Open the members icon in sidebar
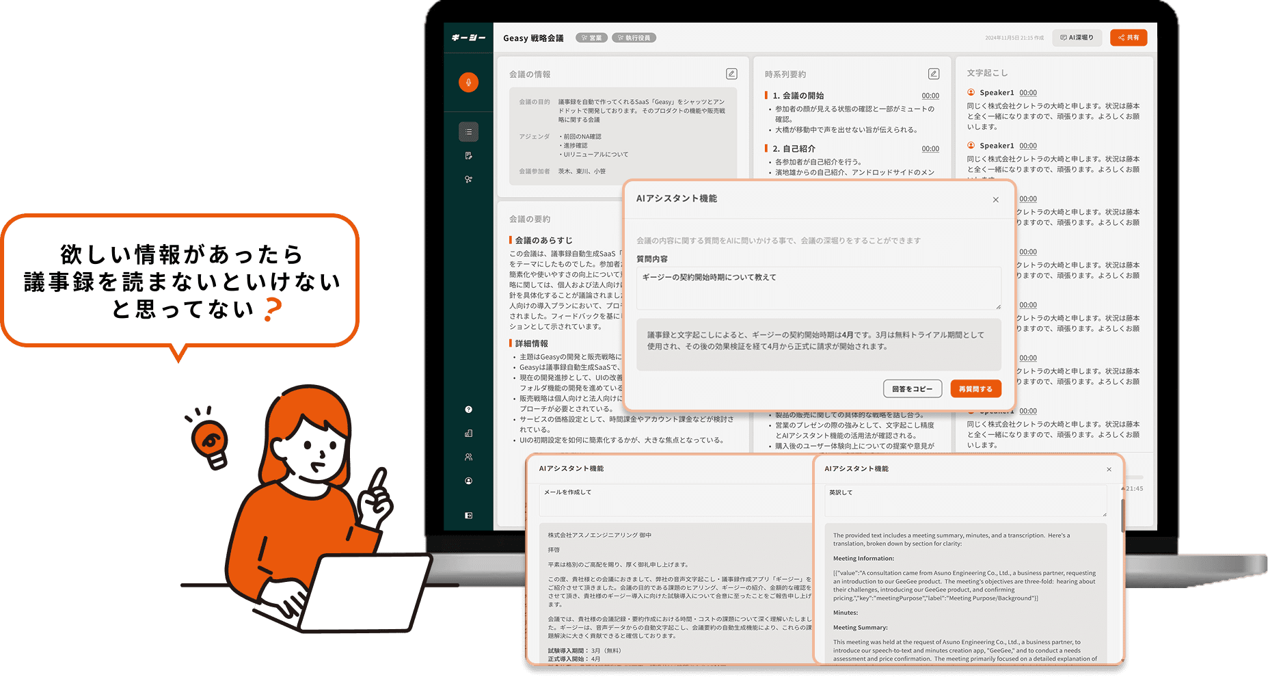1268x677 pixels. (x=468, y=457)
